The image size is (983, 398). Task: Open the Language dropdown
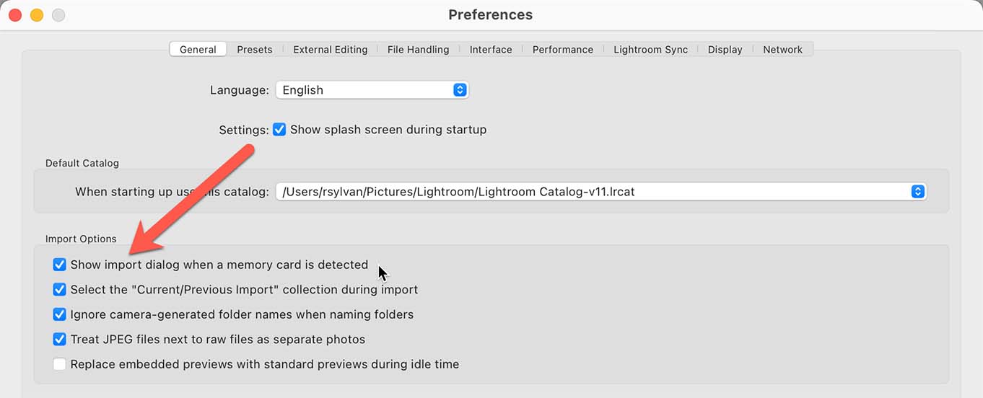372,90
